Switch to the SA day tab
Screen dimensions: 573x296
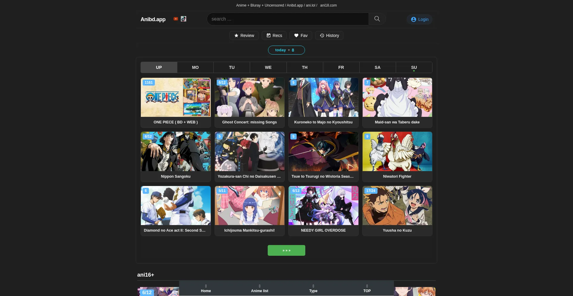pyautogui.click(x=378, y=67)
